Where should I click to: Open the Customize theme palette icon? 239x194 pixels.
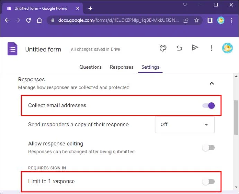(x=163, y=48)
